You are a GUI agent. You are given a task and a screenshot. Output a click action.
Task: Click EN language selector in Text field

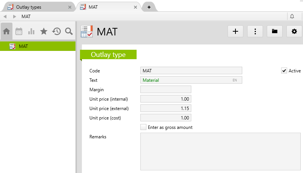[x=235, y=80]
